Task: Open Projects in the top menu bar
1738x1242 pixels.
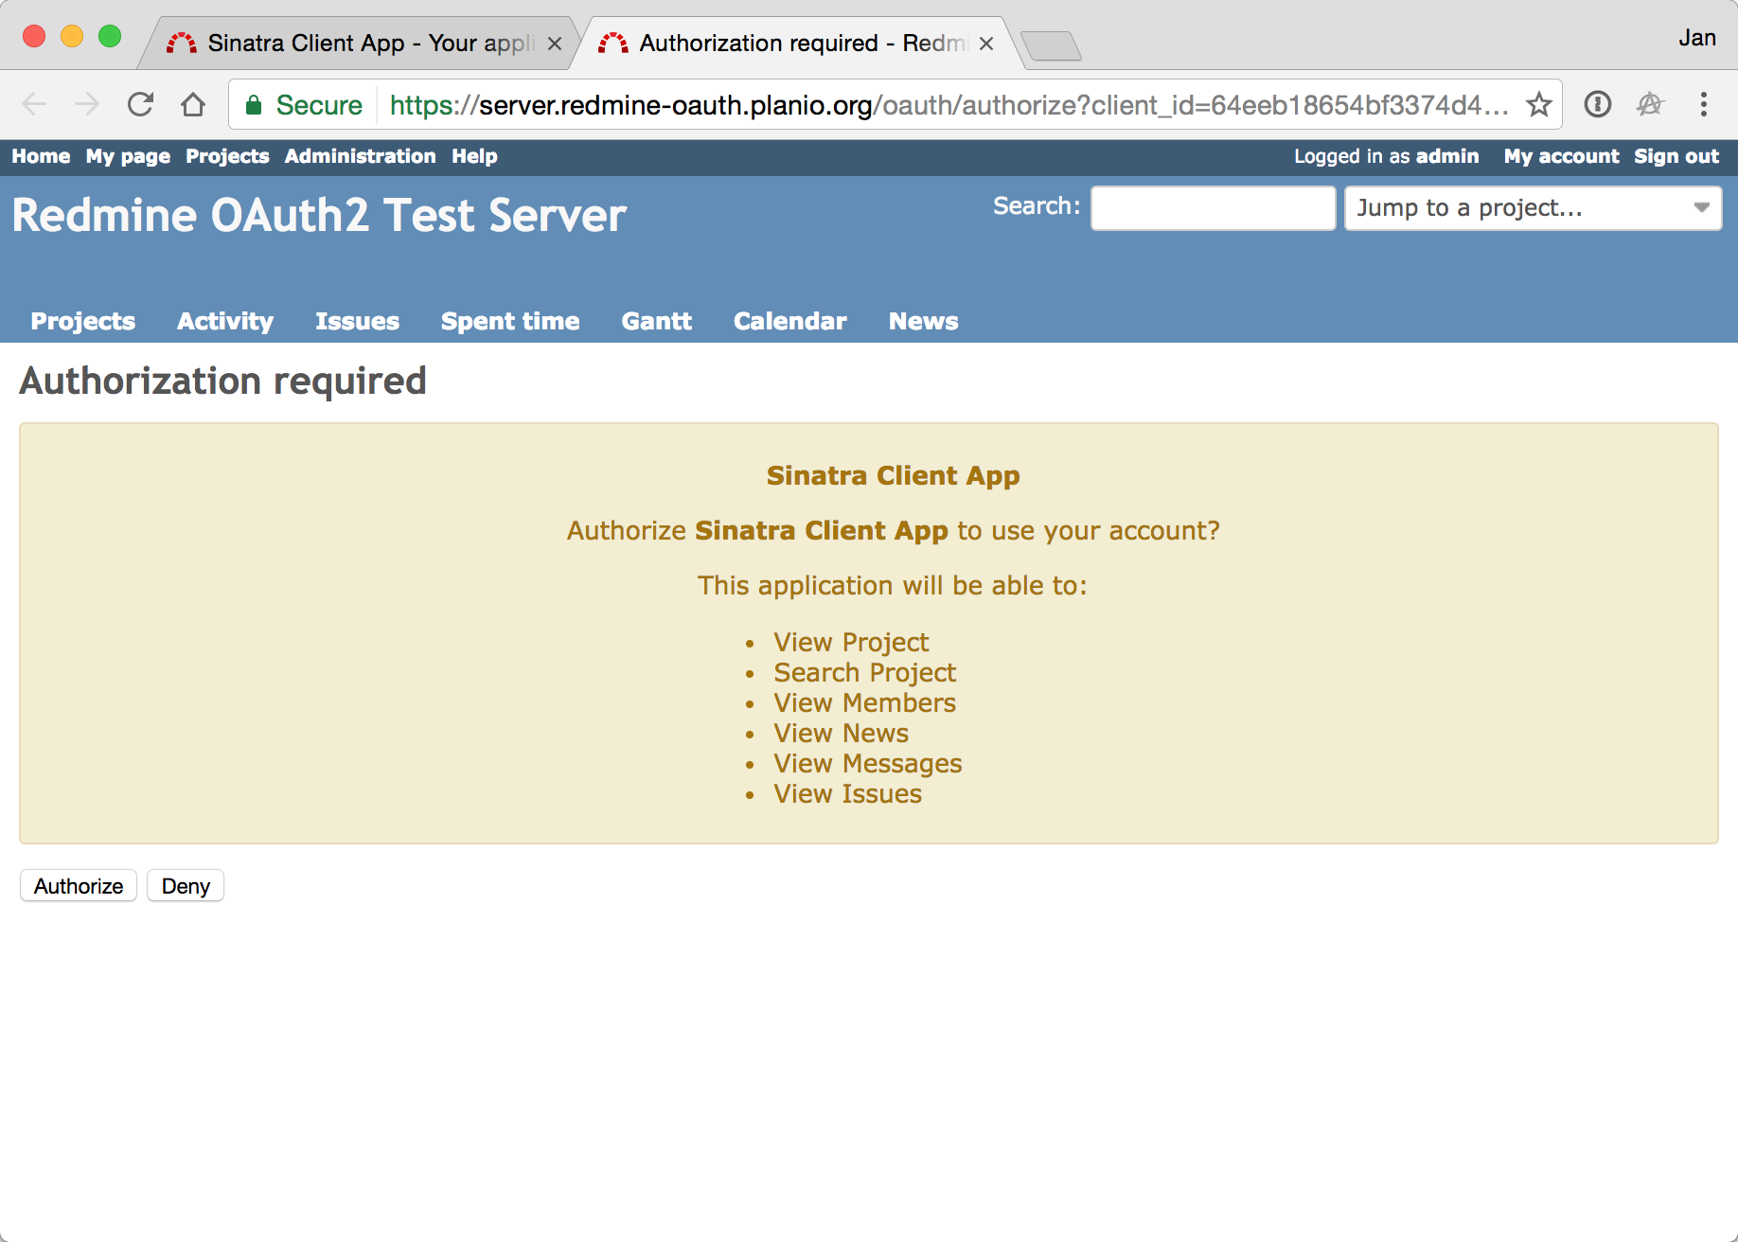Action: pos(227,156)
